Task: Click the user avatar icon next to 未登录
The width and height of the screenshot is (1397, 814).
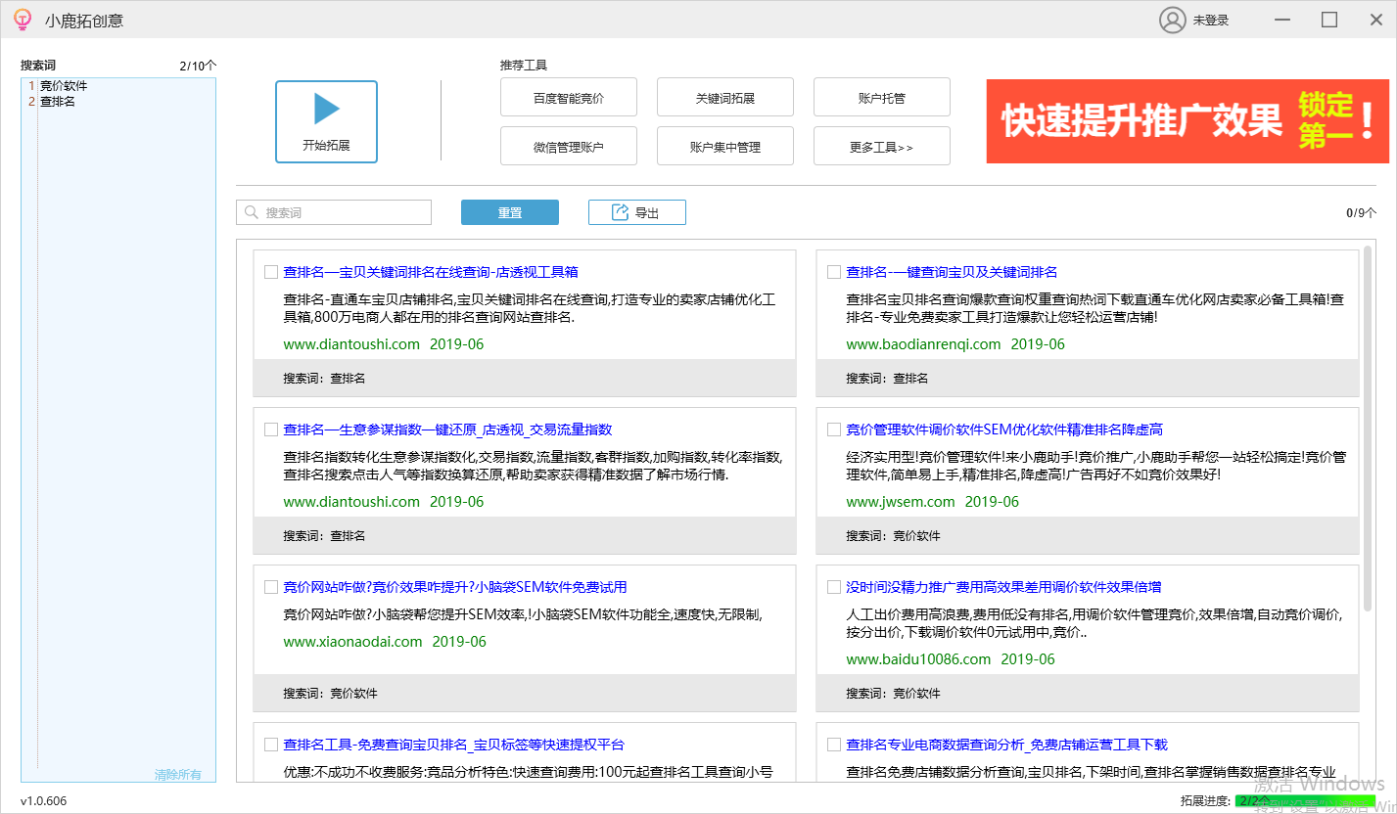Action: pyautogui.click(x=1172, y=20)
